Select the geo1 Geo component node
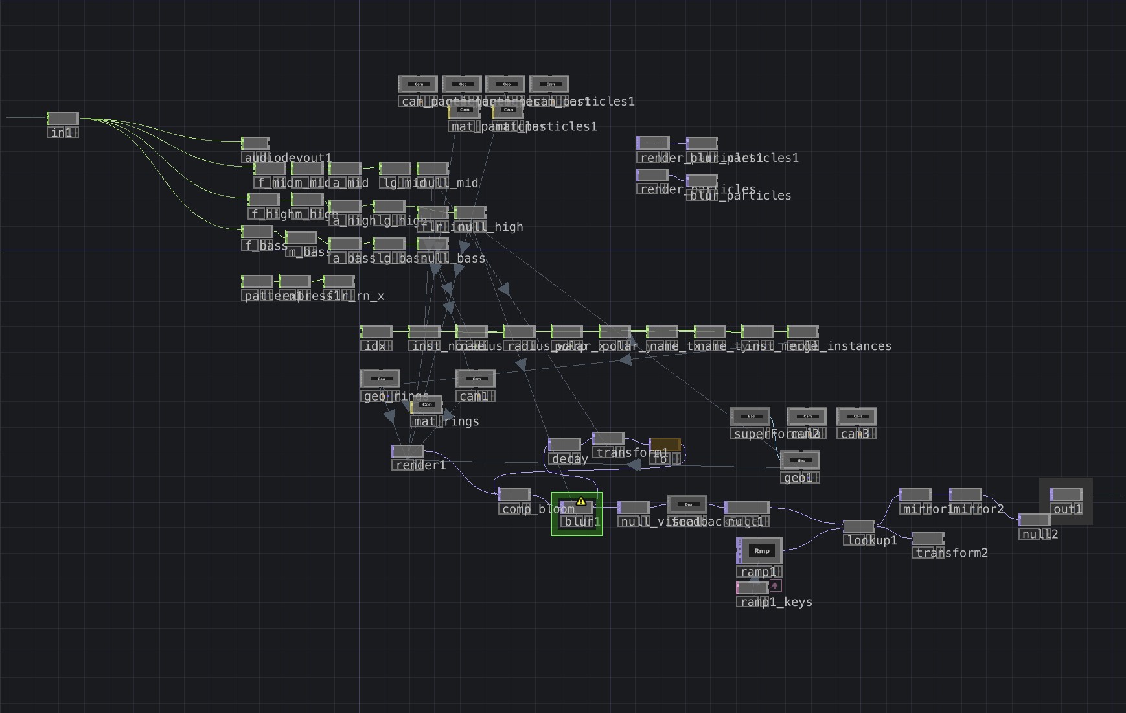 coord(801,460)
